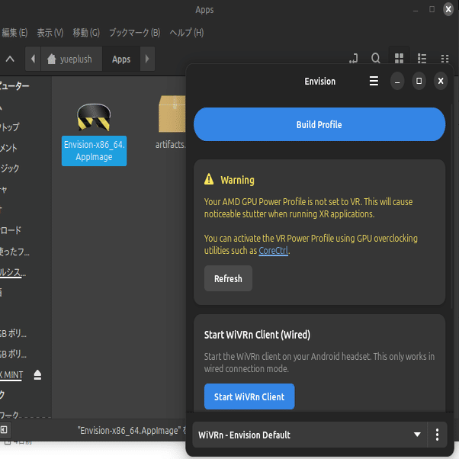The height and width of the screenshot is (459, 459).
Task: Switch to list view
Action: (422, 58)
